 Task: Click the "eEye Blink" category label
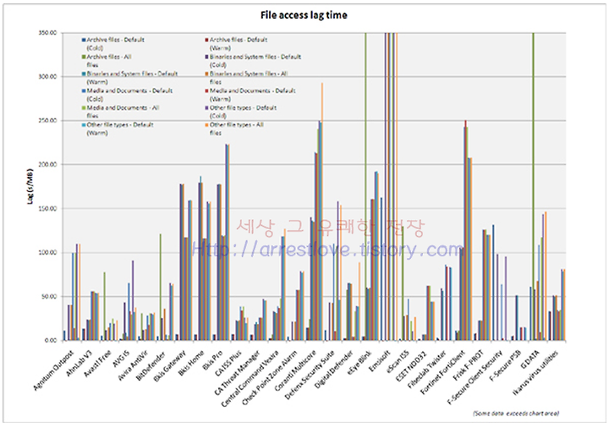(361, 361)
